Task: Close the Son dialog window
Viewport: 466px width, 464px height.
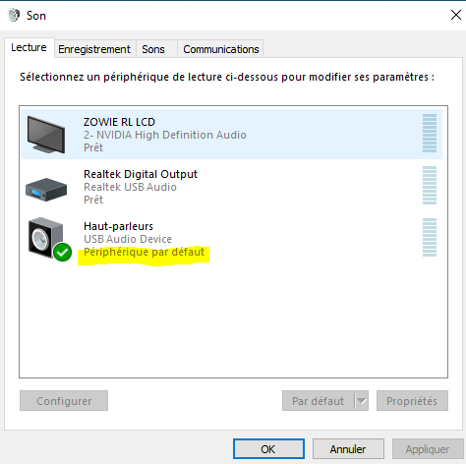Action: (456, 15)
